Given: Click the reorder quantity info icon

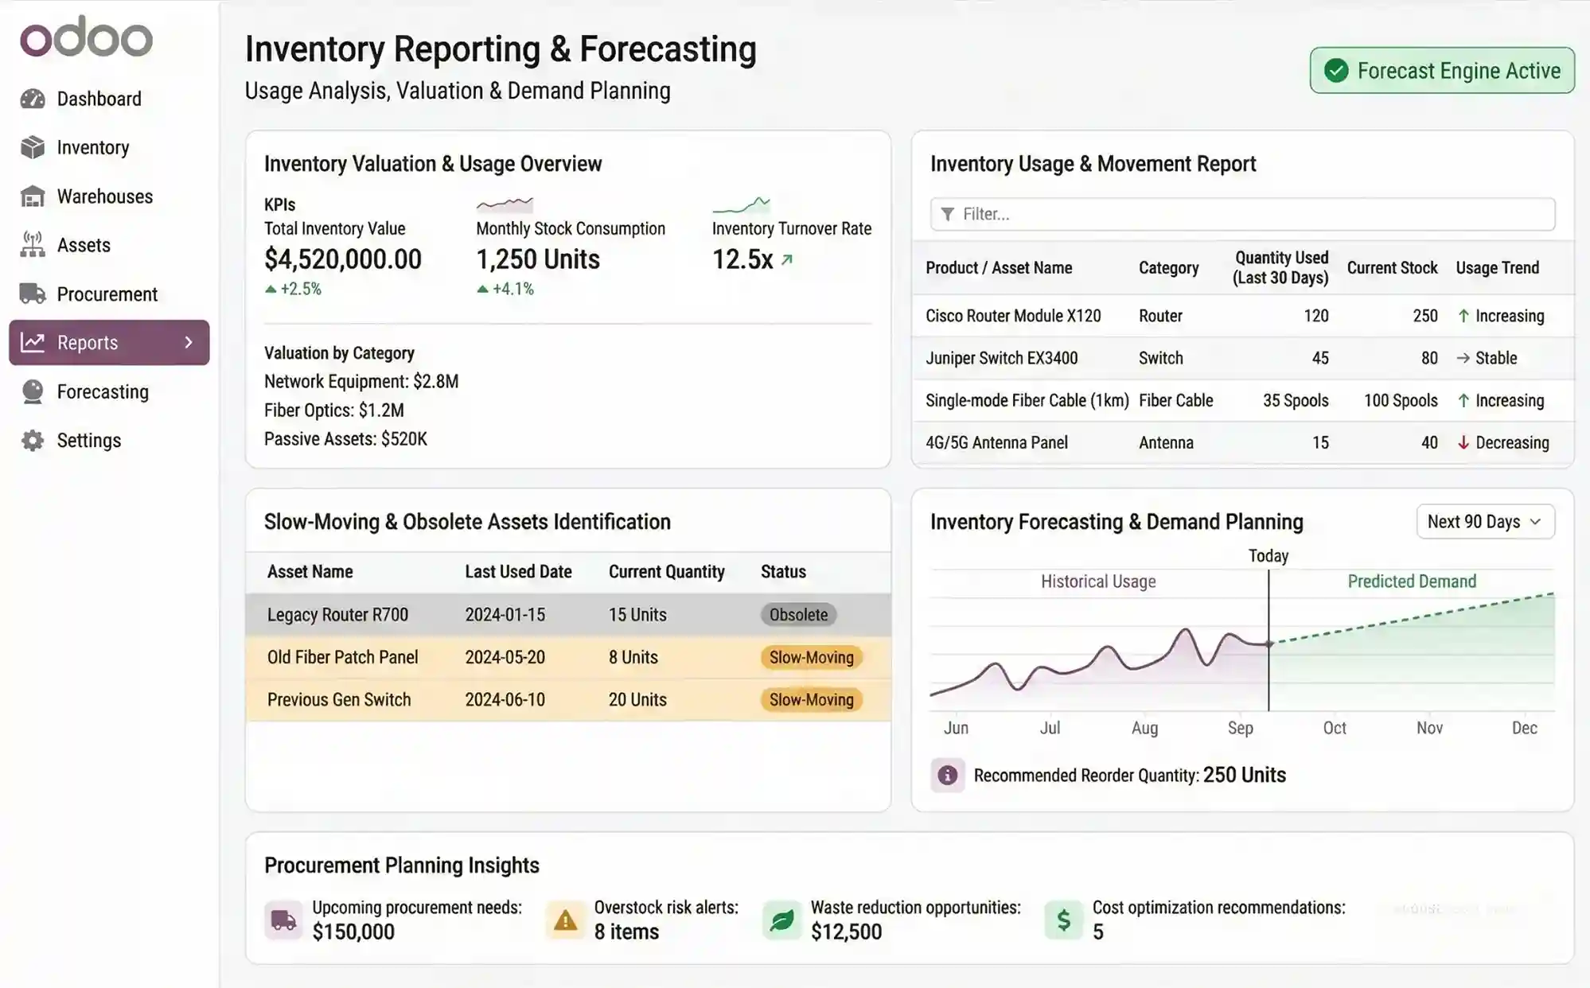Looking at the screenshot, I should click(947, 774).
